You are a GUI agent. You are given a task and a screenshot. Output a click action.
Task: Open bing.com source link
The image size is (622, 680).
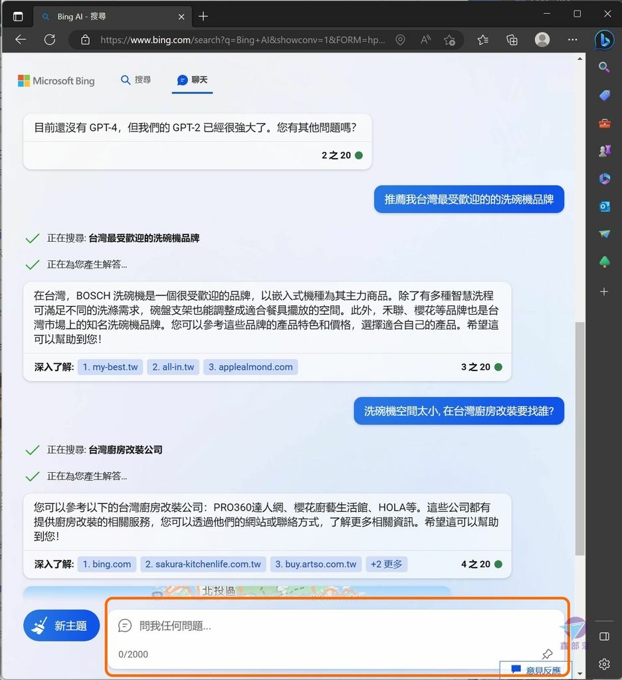pyautogui.click(x=107, y=564)
